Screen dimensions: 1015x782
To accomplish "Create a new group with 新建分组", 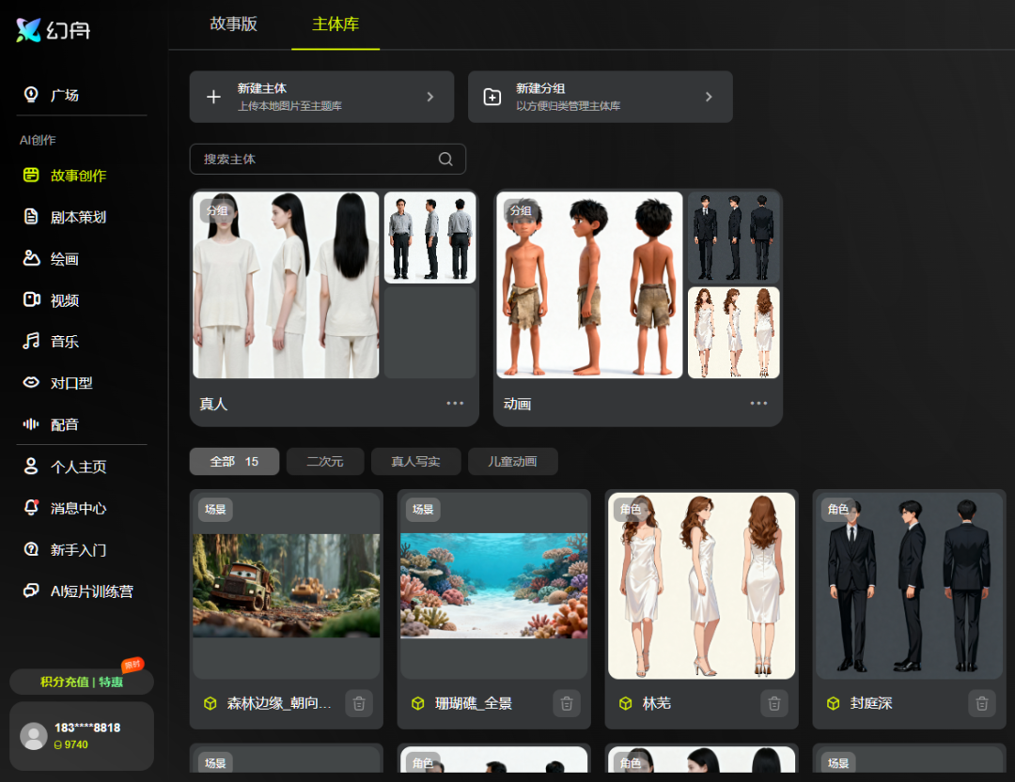I will click(600, 97).
